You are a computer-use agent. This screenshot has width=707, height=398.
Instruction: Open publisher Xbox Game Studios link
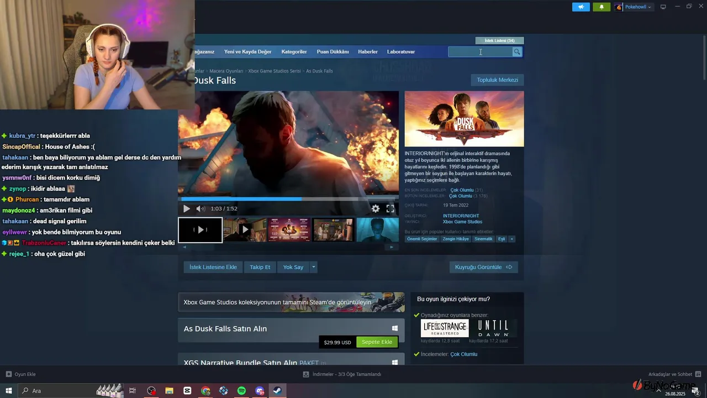coord(462,222)
